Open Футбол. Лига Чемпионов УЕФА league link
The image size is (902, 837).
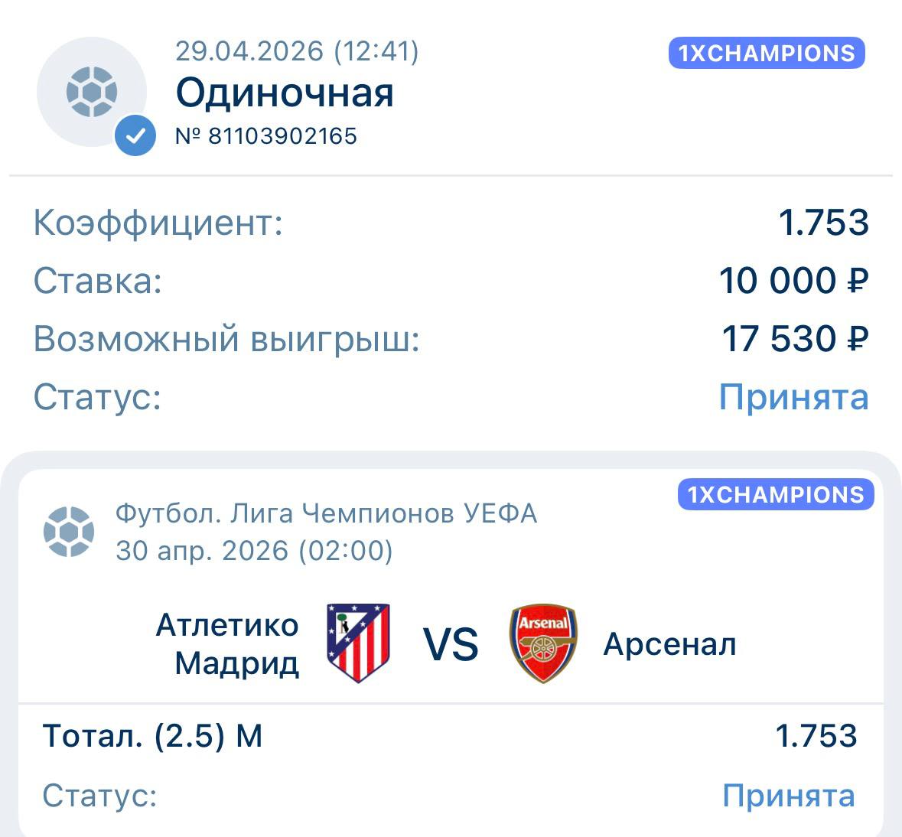326,513
